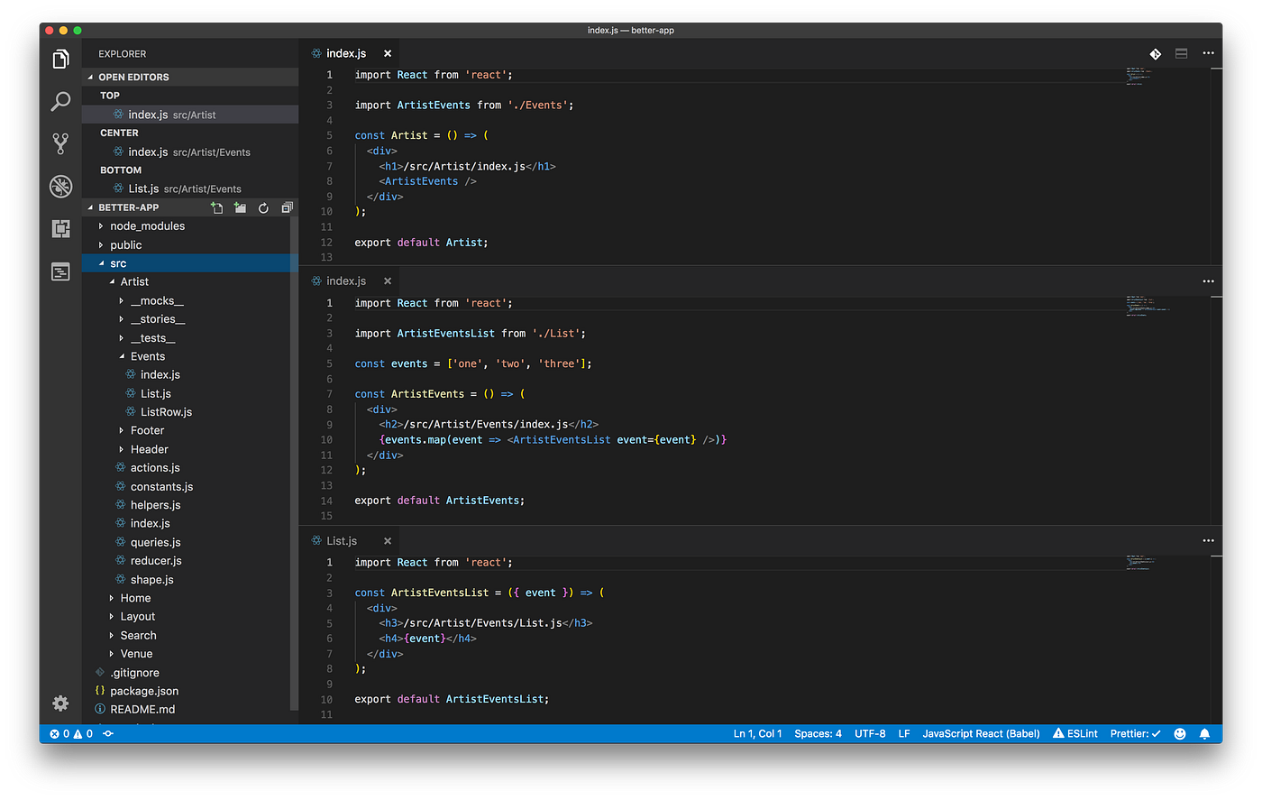This screenshot has width=1262, height=800.
Task: Open the Search view in the activity bar
Action: point(59,101)
